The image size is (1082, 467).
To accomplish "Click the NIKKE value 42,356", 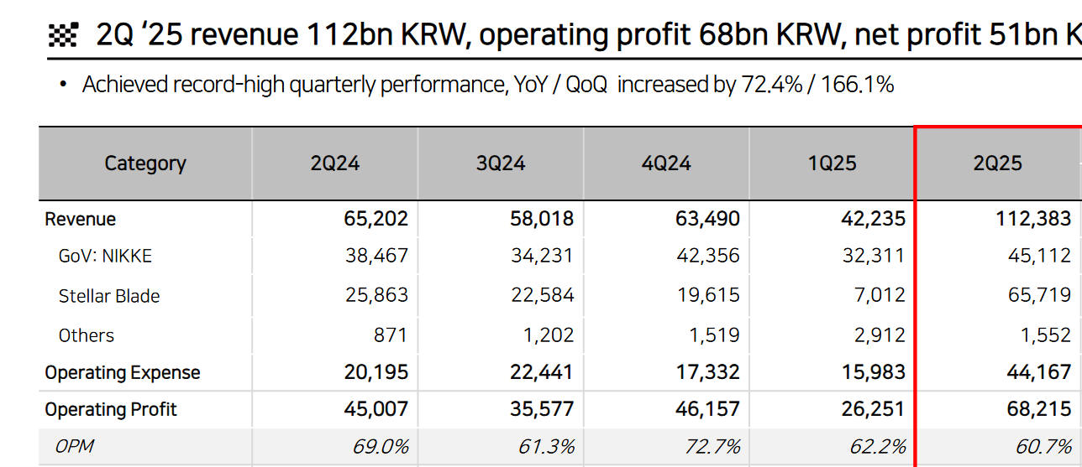I will (708, 257).
